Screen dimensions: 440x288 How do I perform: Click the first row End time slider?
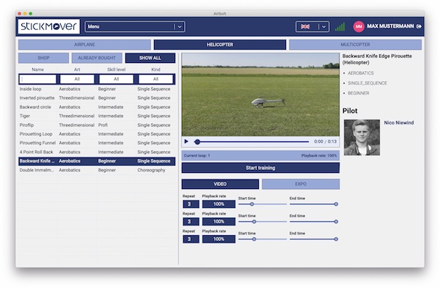tap(313, 204)
